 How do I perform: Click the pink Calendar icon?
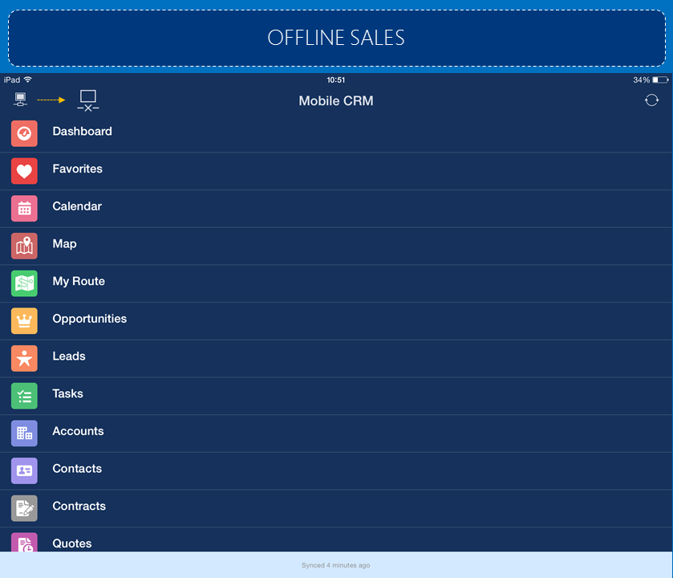24,209
